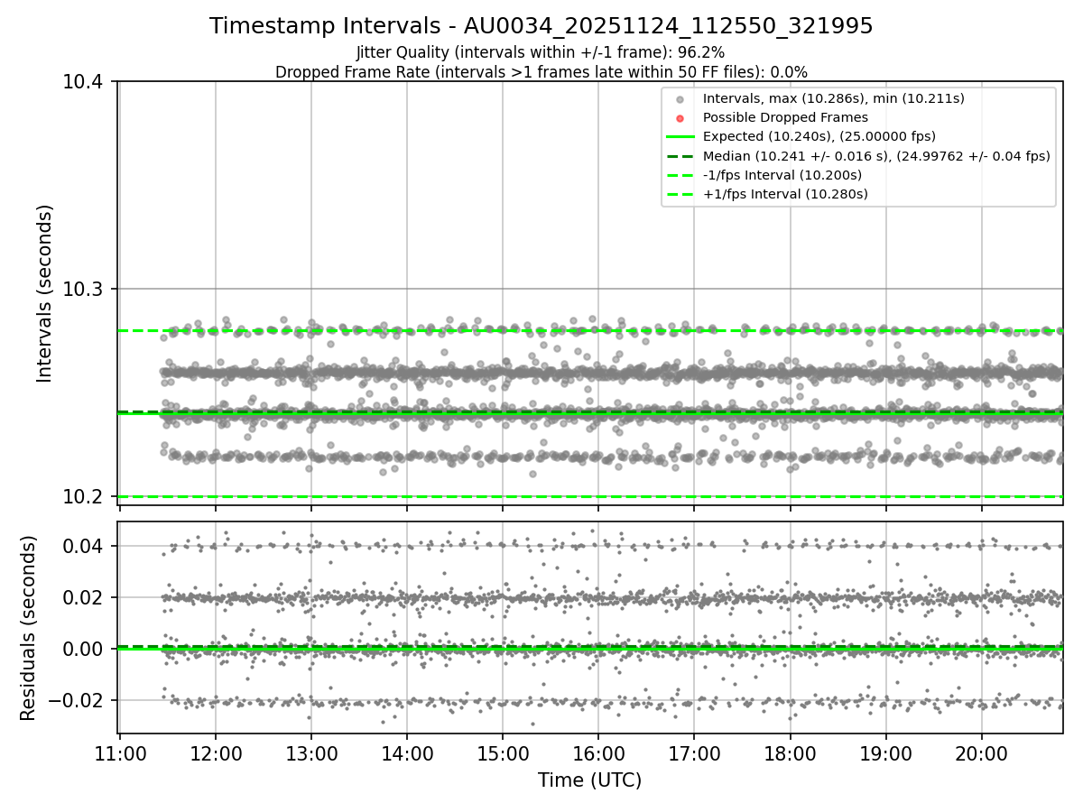1083x812 pixels.
Task: Select the 'Jitter Quality' subtitle line
Action: coord(541,53)
